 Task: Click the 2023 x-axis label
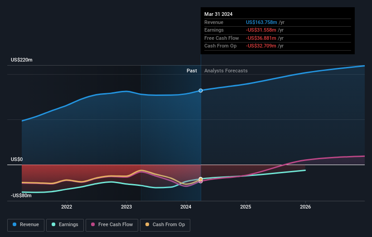coord(126,207)
